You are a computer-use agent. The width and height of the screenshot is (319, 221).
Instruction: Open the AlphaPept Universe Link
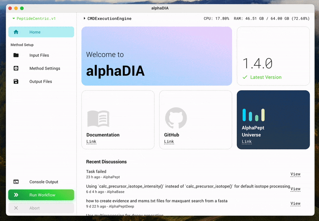point(246,142)
